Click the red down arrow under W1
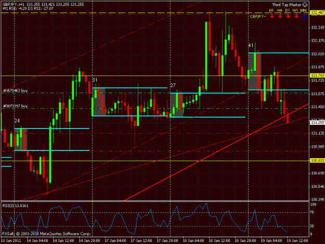 296,16
